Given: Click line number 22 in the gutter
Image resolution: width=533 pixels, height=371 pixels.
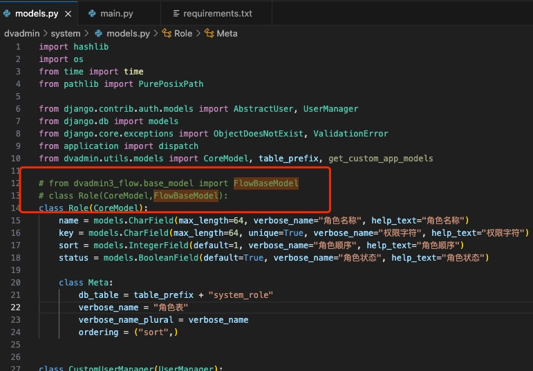Looking at the screenshot, I should pyautogui.click(x=16, y=308).
